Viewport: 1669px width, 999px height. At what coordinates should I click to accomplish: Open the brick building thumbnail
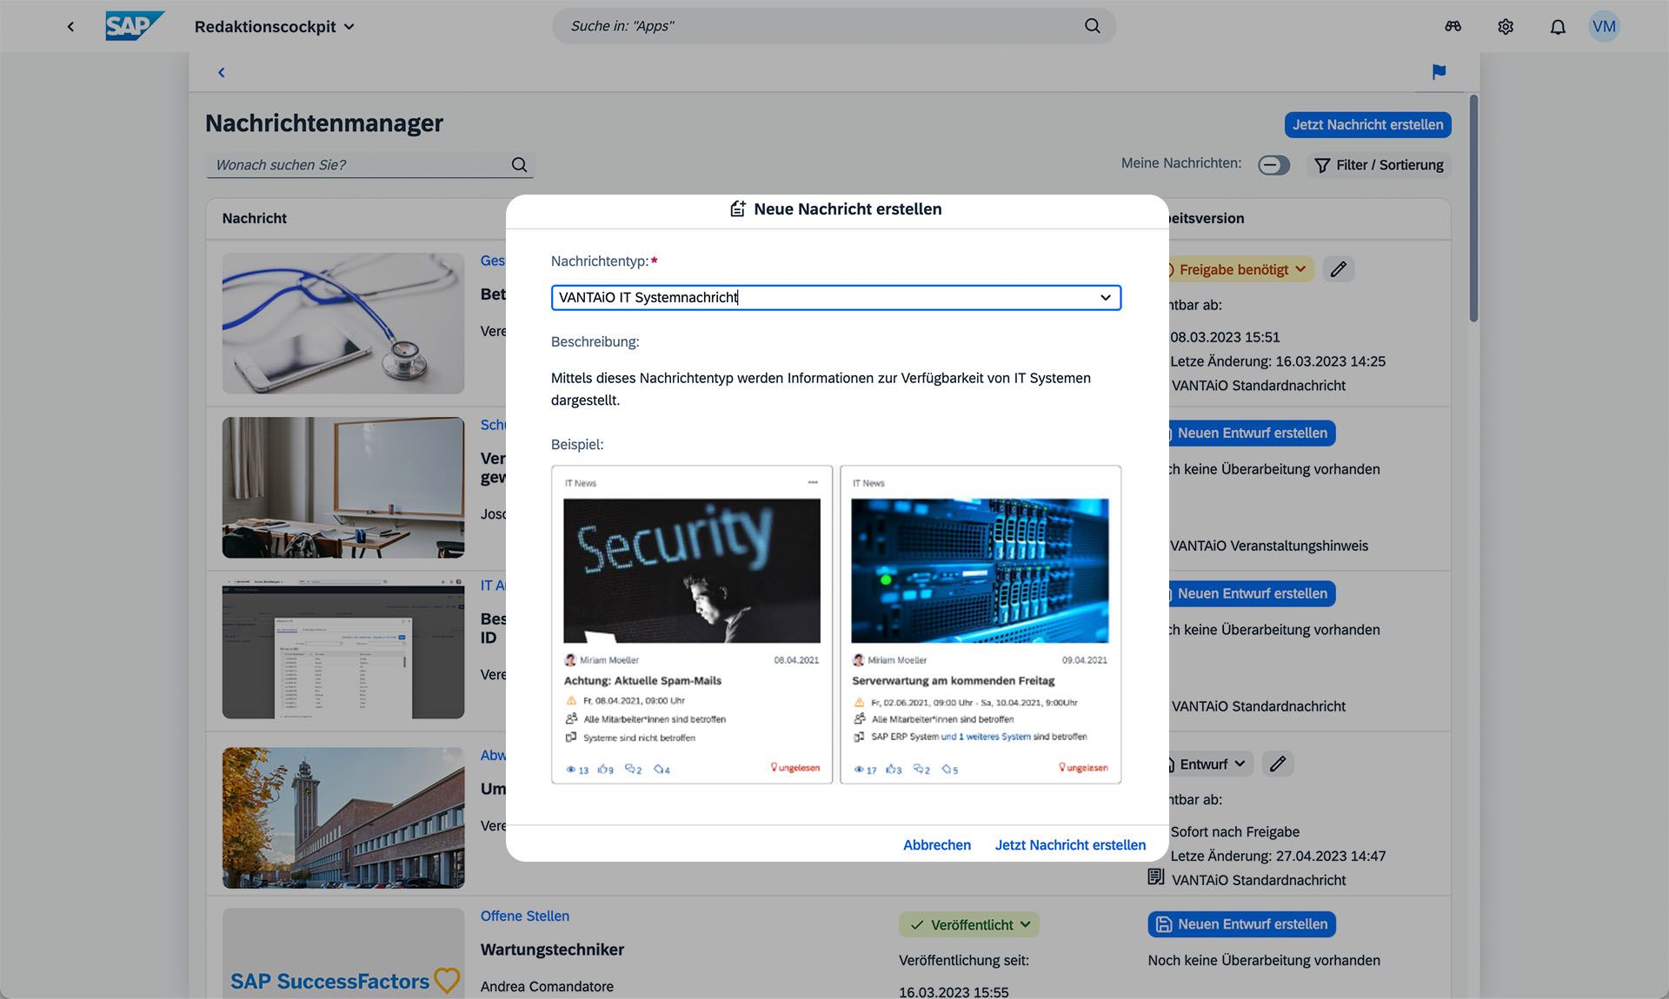click(x=343, y=817)
